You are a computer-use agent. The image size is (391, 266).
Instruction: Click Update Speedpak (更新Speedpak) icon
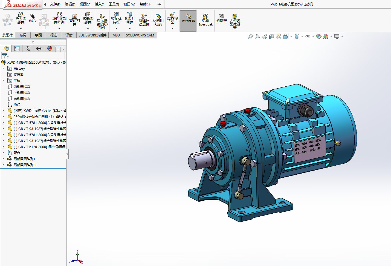205,20
